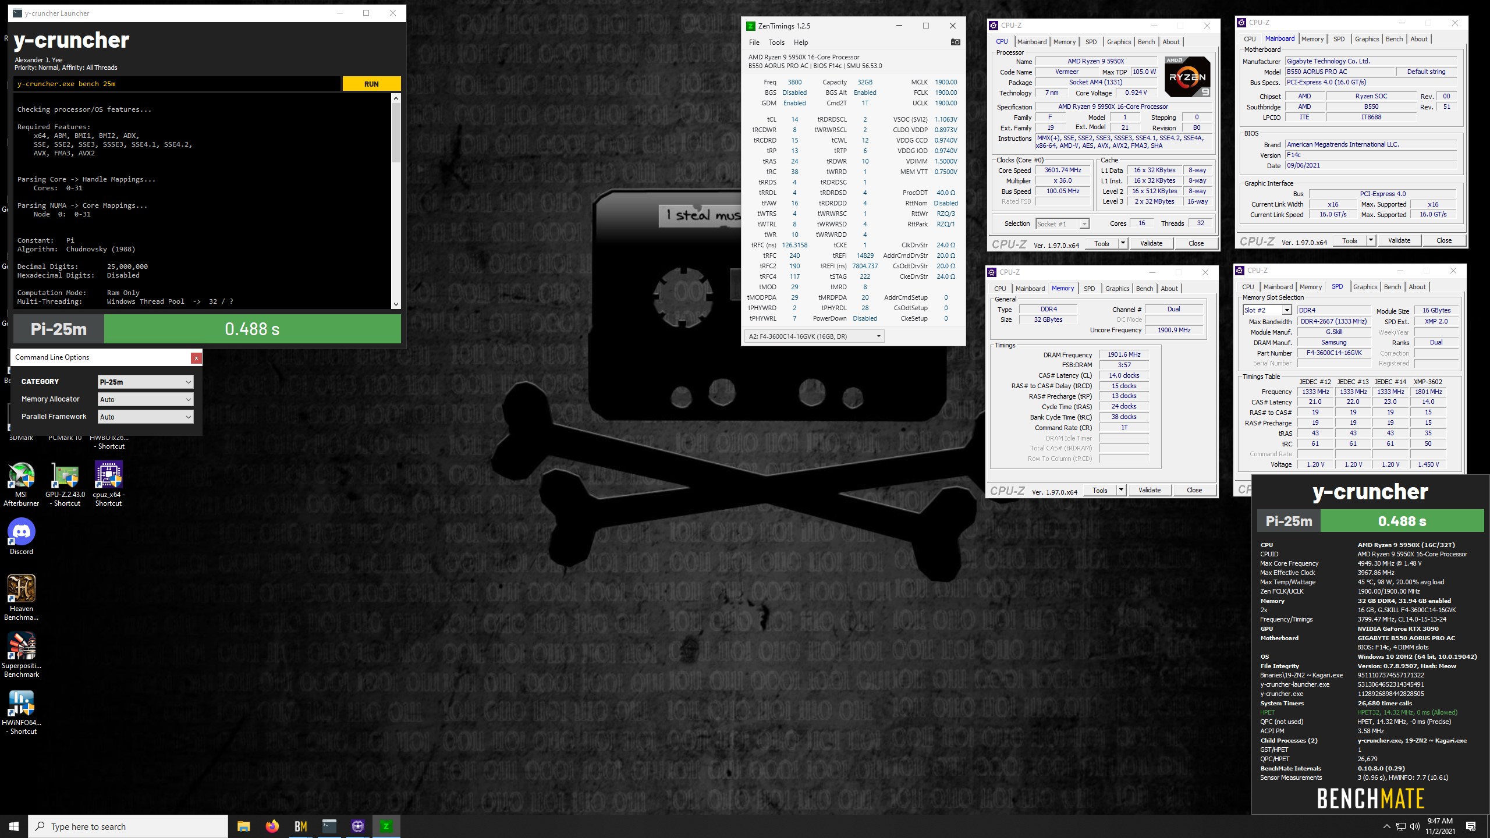This screenshot has height=838, width=1490.
Task: Click scroll up arrow in y-cruncher output
Action: tap(396, 98)
